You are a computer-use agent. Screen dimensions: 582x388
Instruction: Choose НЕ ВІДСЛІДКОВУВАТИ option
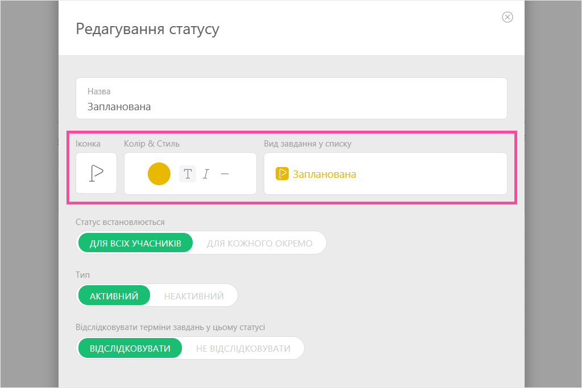(243, 348)
